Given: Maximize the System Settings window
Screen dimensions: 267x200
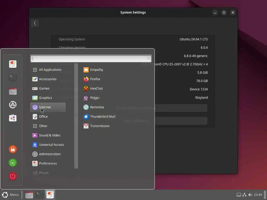Looking at the screenshot, I should pos(224,12).
